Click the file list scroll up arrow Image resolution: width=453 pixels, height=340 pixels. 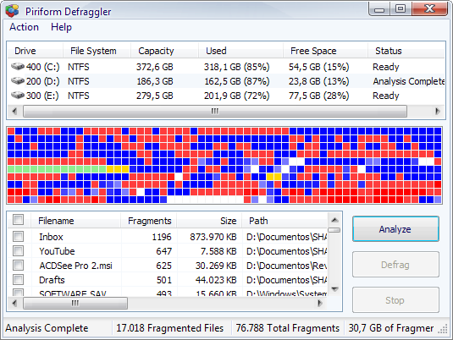334,220
